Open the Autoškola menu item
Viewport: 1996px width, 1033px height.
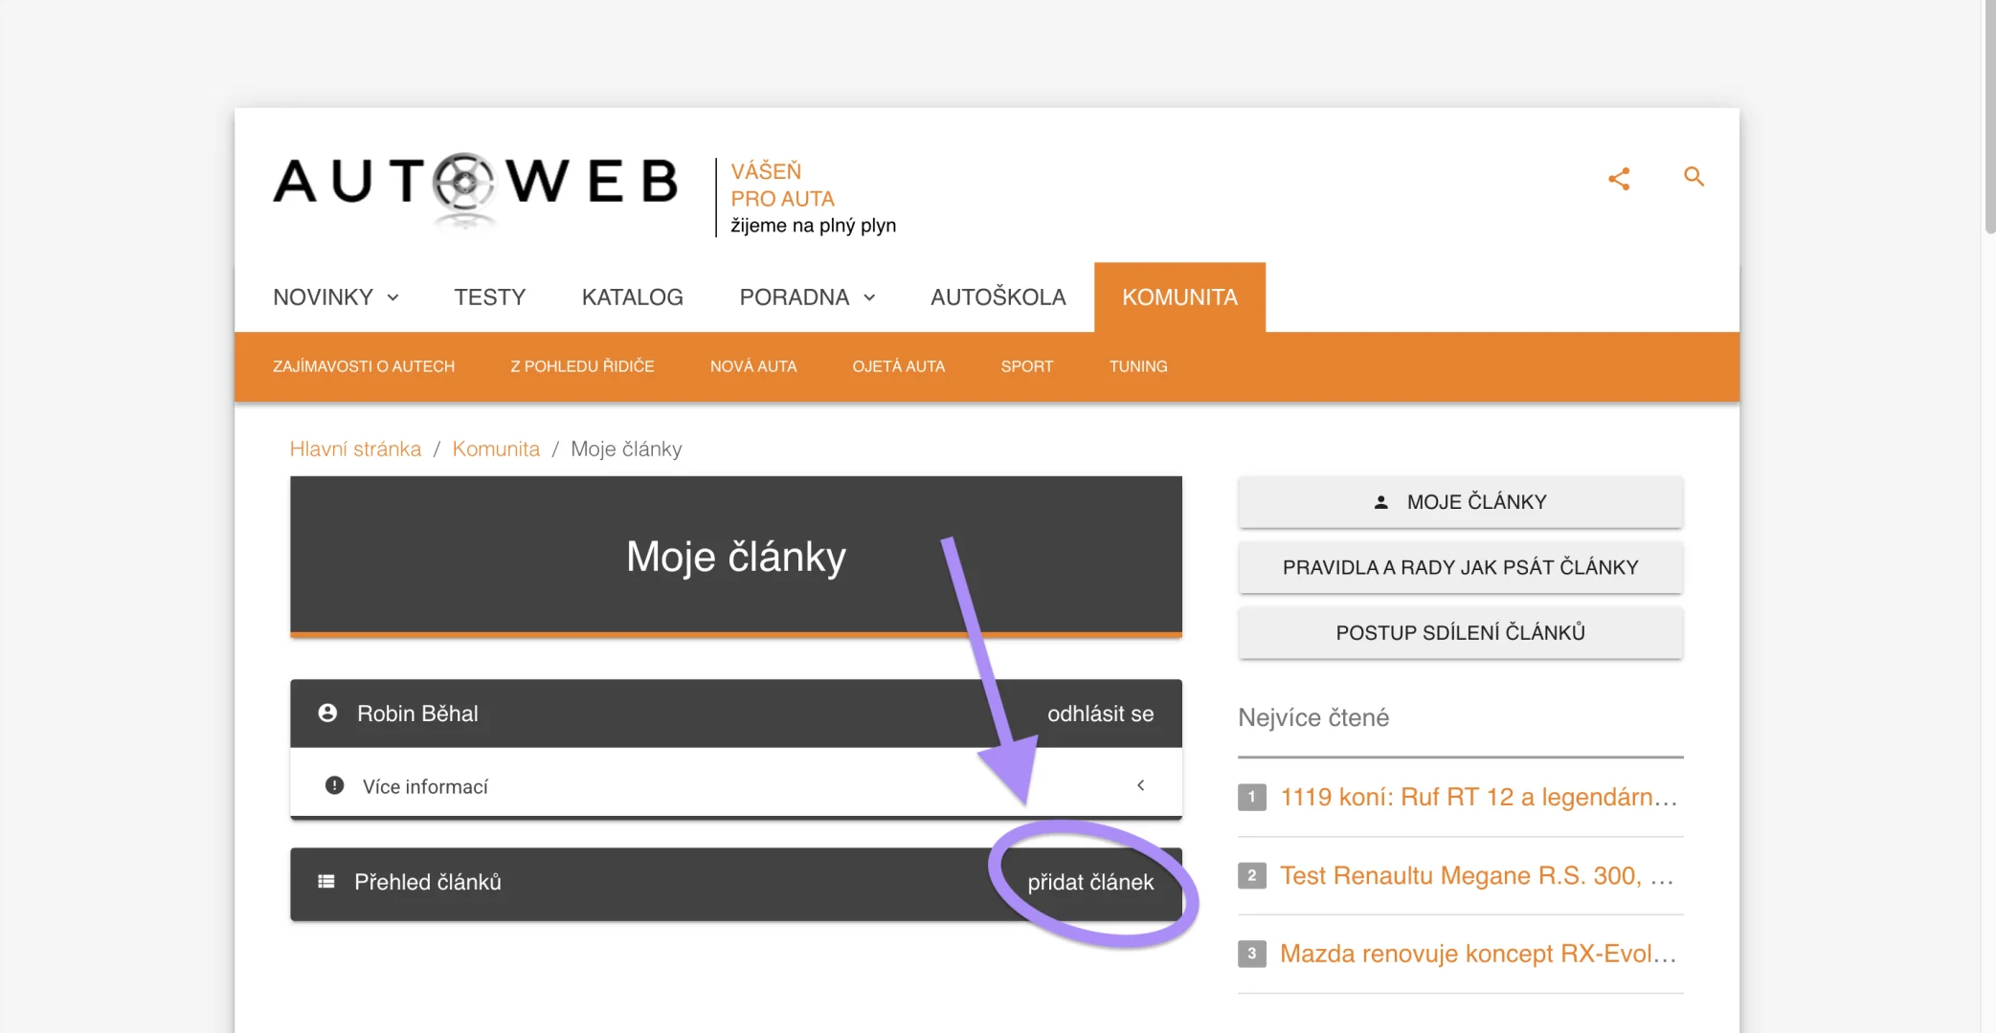coord(998,297)
